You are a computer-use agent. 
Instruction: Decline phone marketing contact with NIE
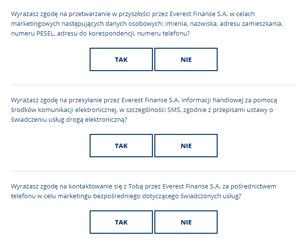pyautogui.click(x=186, y=222)
